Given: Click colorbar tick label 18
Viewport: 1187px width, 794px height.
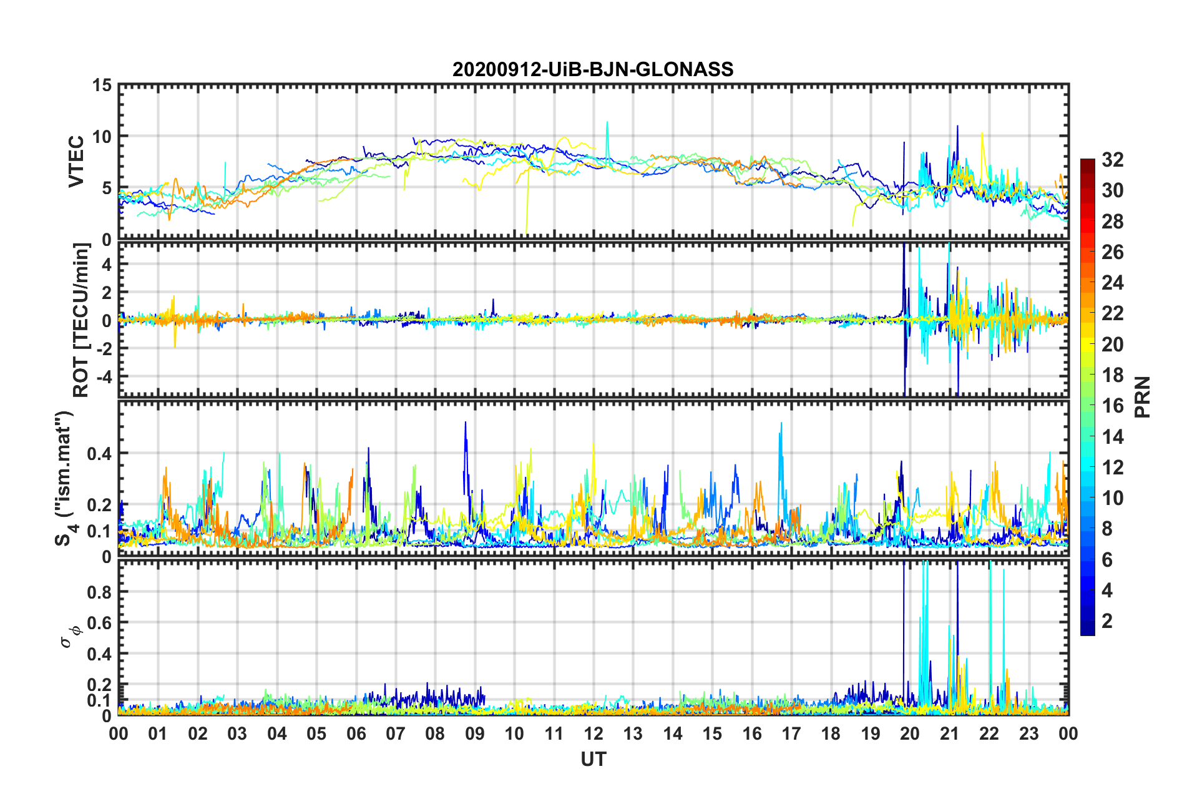Looking at the screenshot, I should coord(1112,375).
